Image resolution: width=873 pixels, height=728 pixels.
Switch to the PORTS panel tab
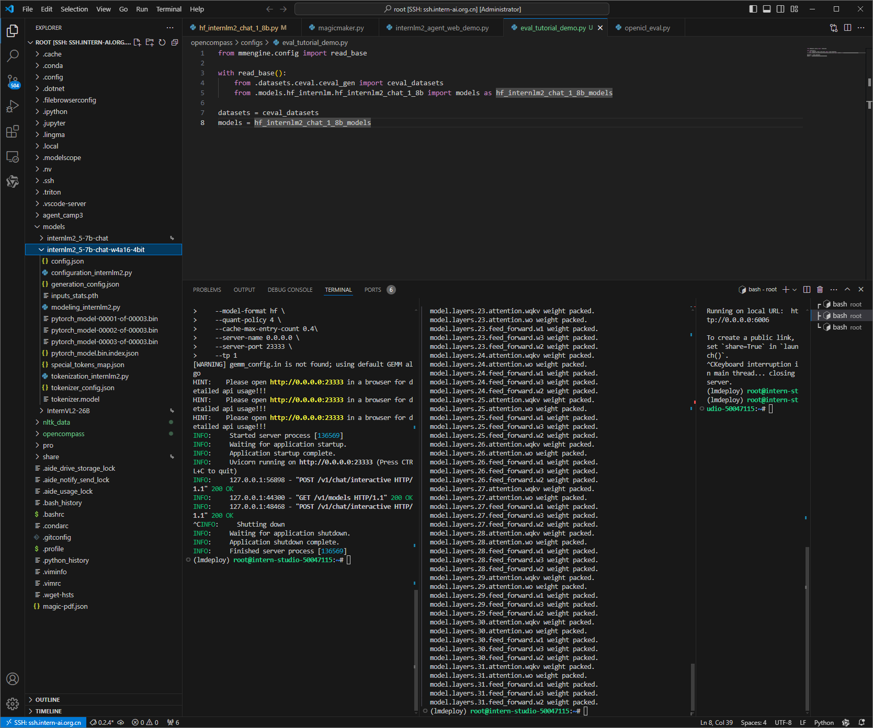(379, 290)
